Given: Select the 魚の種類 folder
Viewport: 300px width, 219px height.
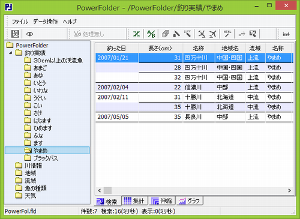Looking at the screenshot, I should (31, 188).
